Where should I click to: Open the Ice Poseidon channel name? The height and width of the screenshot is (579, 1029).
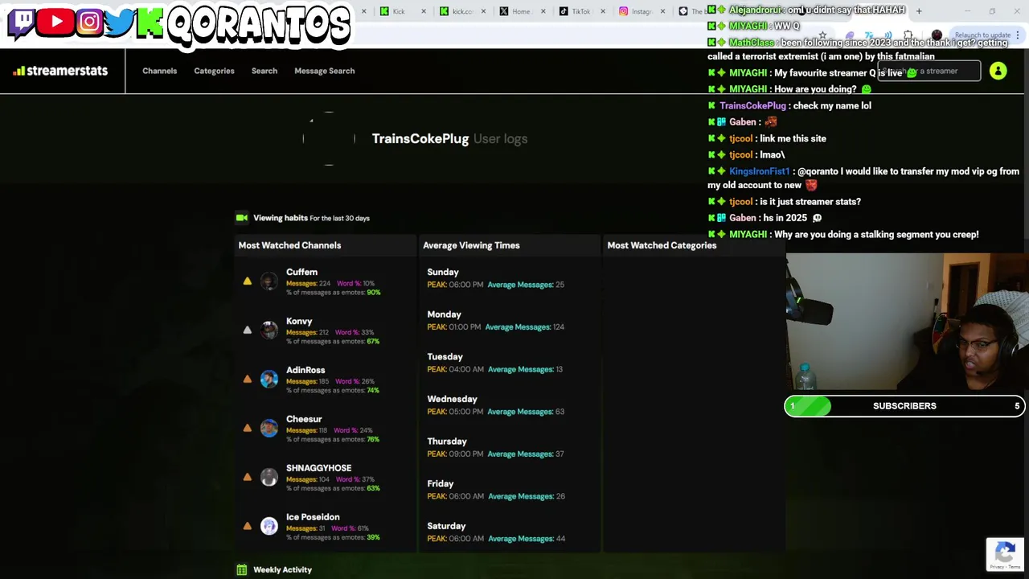pos(313,517)
